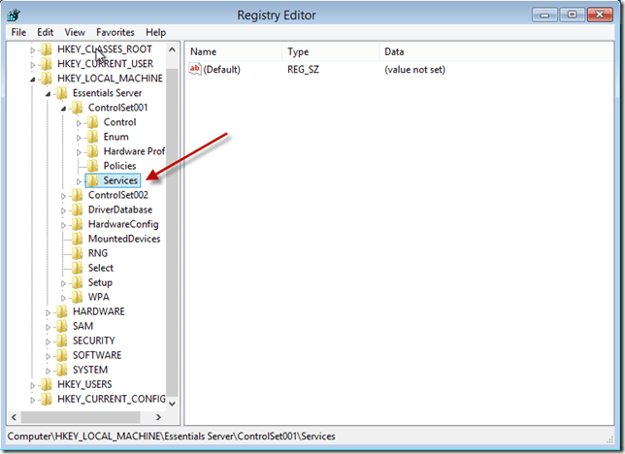
Task: Select the Select key folder icon
Action: 78,268
